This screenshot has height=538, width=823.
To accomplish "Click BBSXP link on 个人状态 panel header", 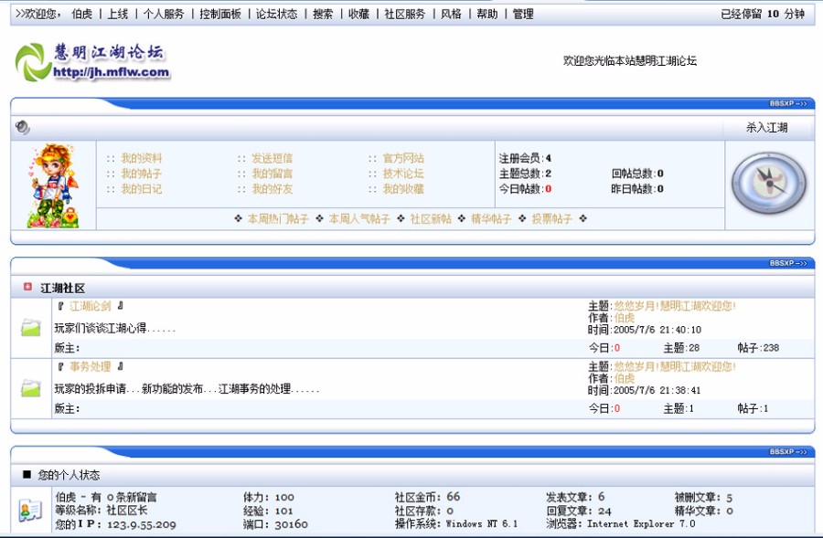I will tap(788, 451).
